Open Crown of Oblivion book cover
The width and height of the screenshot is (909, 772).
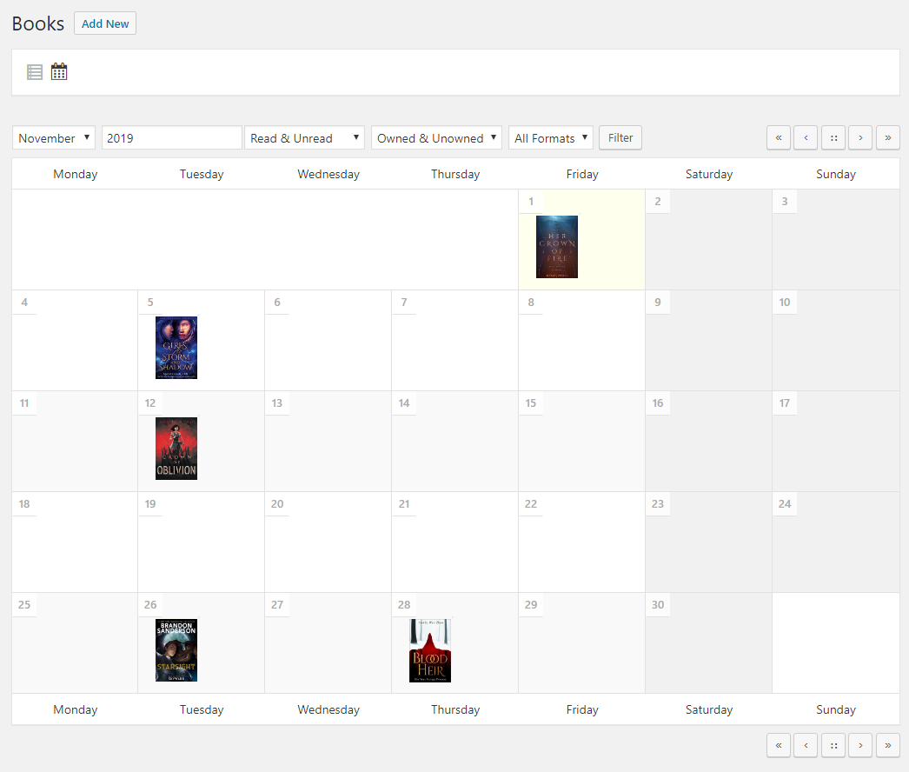[x=176, y=449]
